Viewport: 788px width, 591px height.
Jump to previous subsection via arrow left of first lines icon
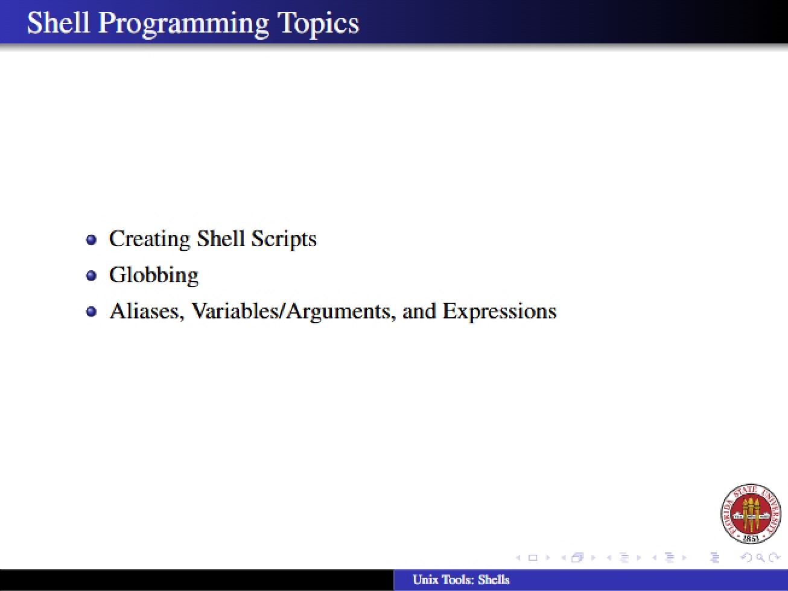(x=609, y=558)
